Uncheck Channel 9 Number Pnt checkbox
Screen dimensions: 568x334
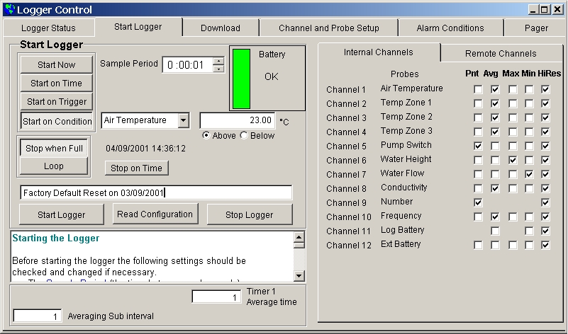[x=478, y=202]
